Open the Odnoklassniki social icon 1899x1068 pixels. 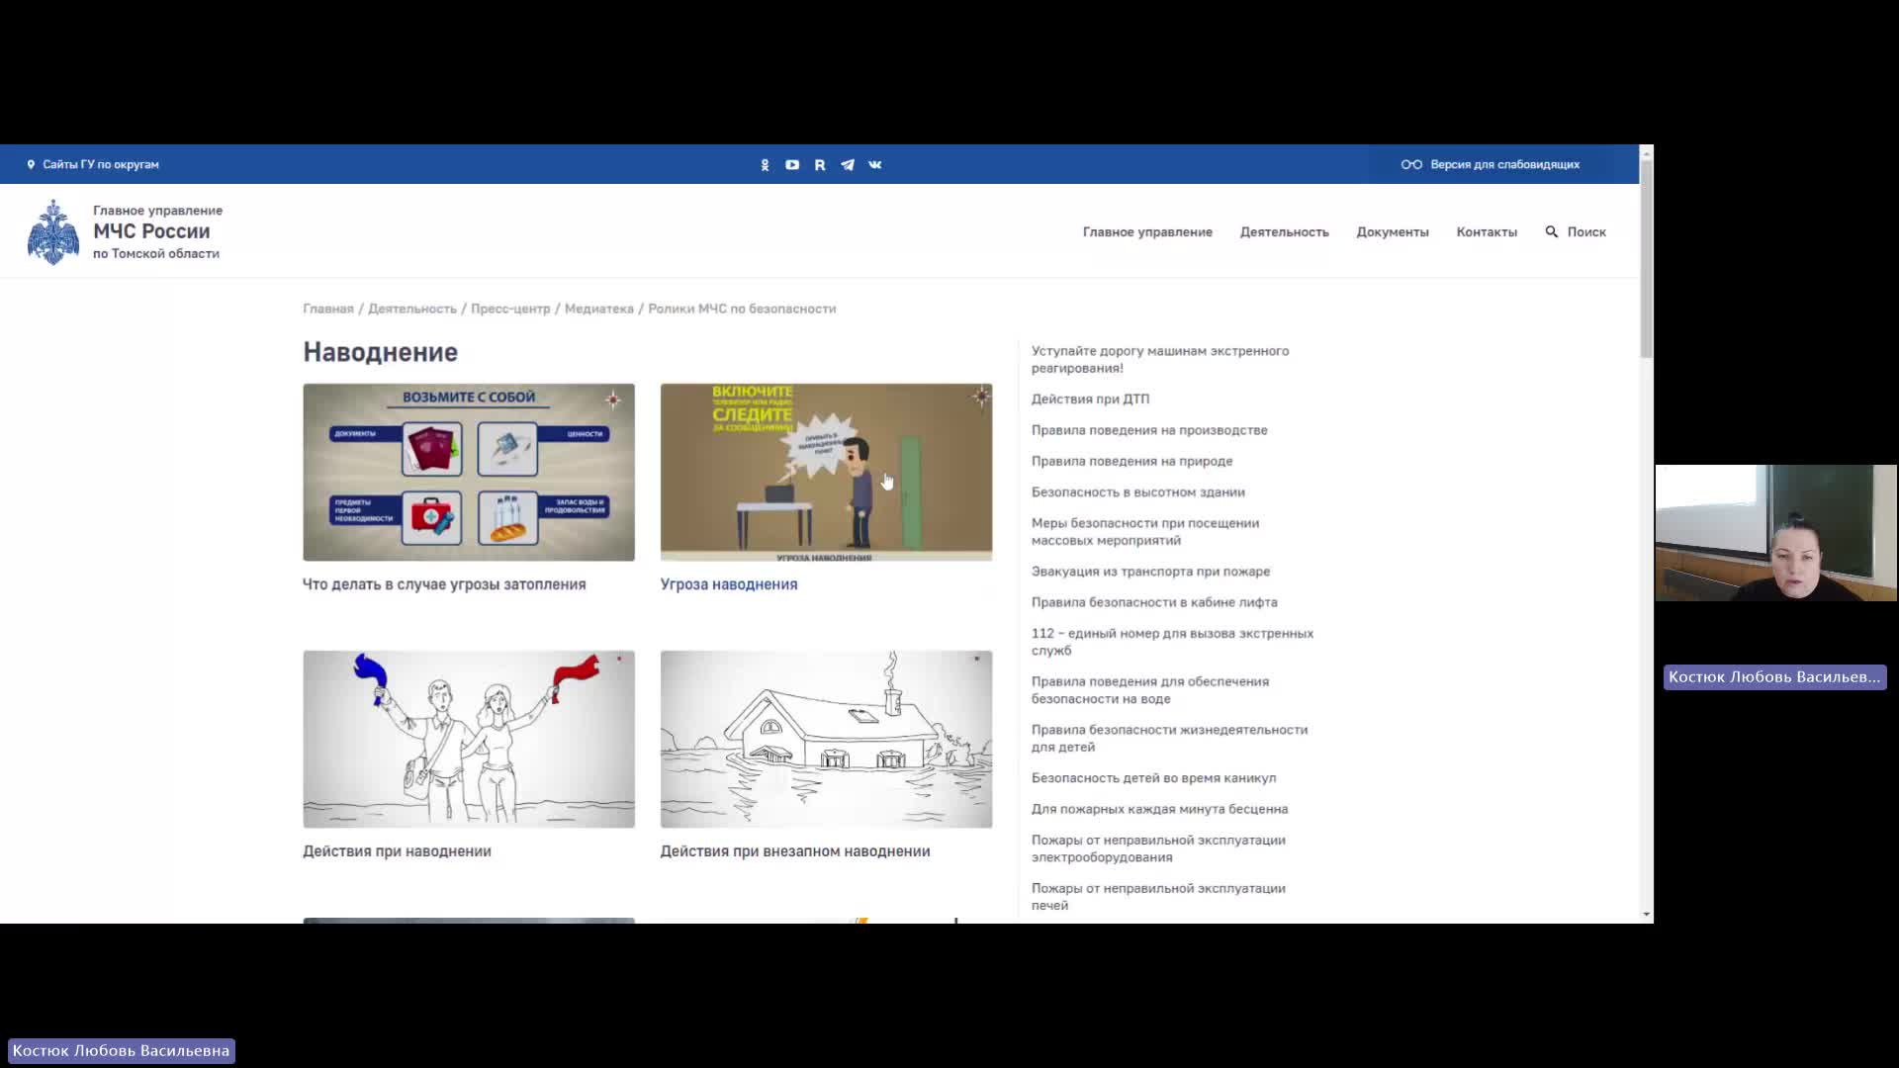(765, 165)
